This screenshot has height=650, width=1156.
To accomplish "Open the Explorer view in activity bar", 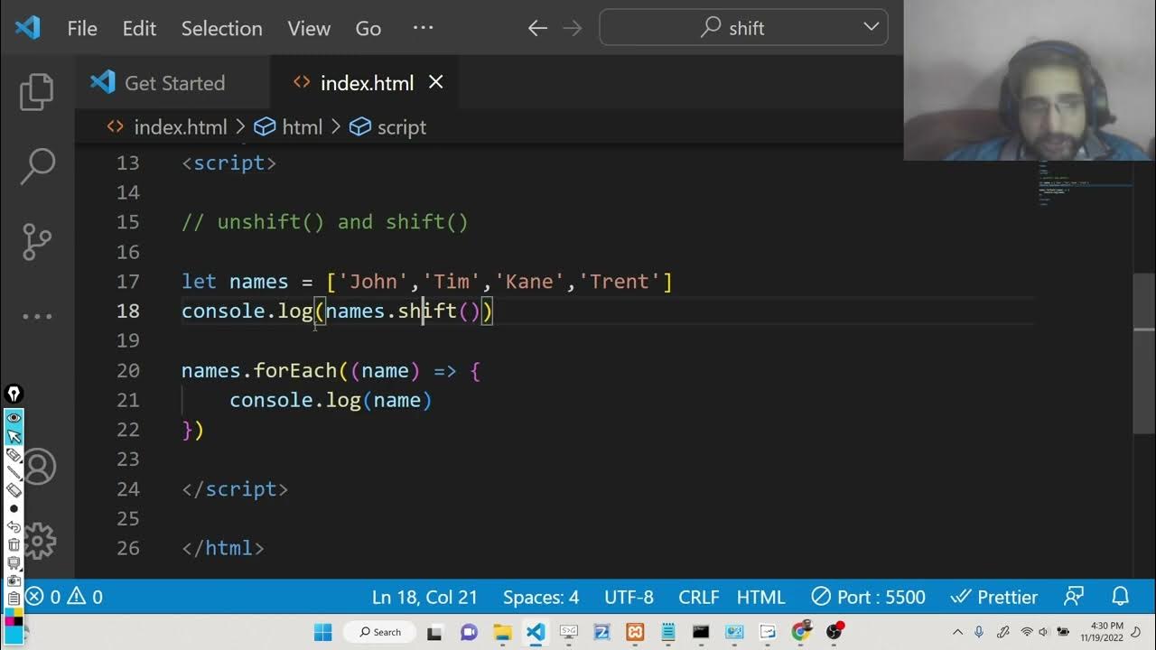I will point(37,93).
